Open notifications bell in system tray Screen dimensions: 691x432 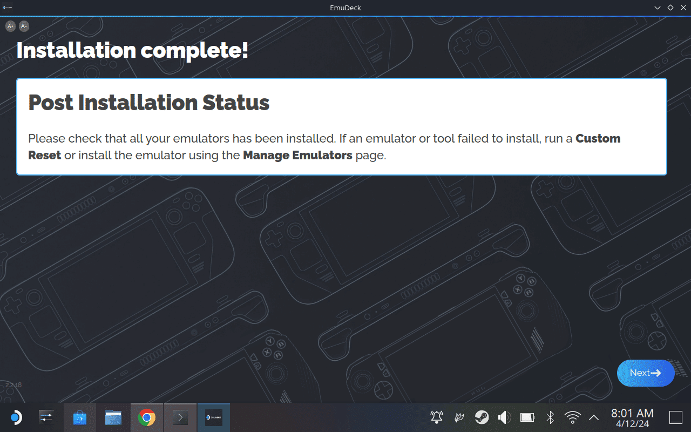(x=437, y=417)
